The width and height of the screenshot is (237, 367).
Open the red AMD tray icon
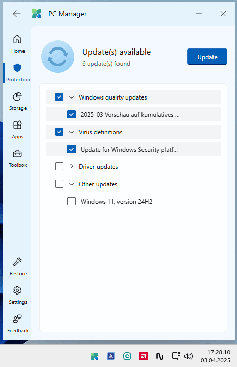coord(144,356)
